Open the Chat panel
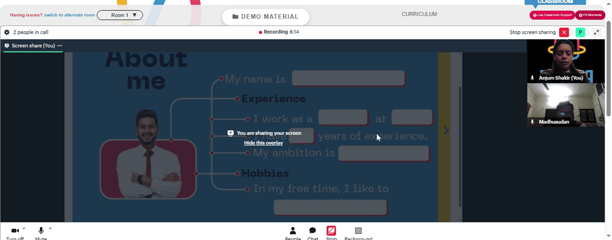Image resolution: width=612 pixels, height=240 pixels. 313,233
